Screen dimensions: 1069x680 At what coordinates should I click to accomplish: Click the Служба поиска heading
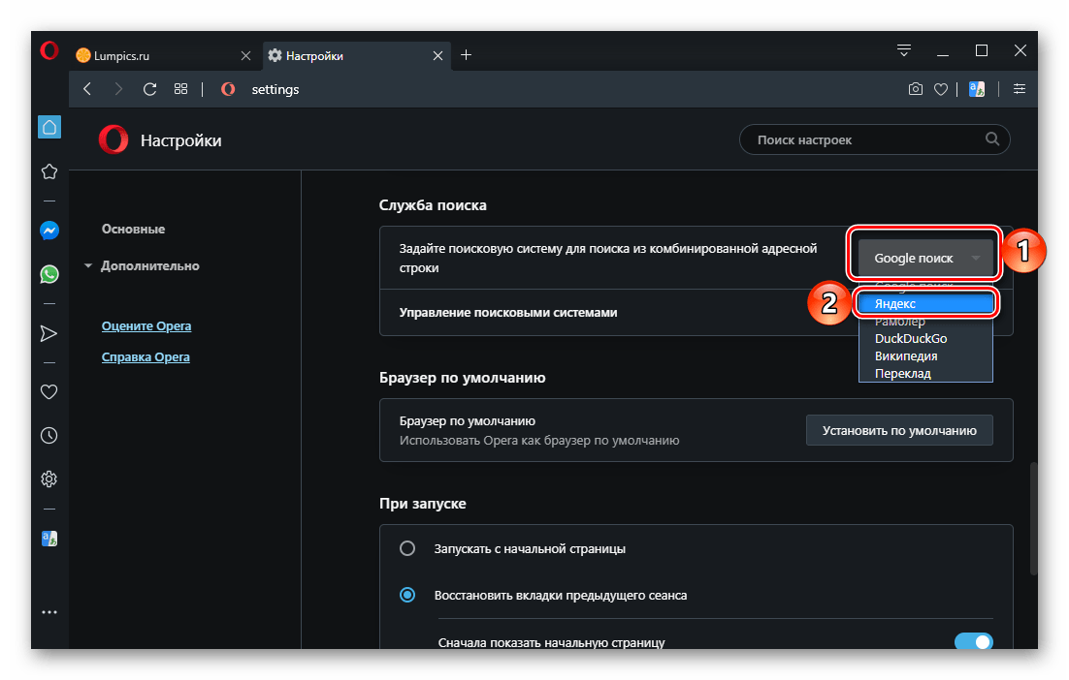[433, 205]
